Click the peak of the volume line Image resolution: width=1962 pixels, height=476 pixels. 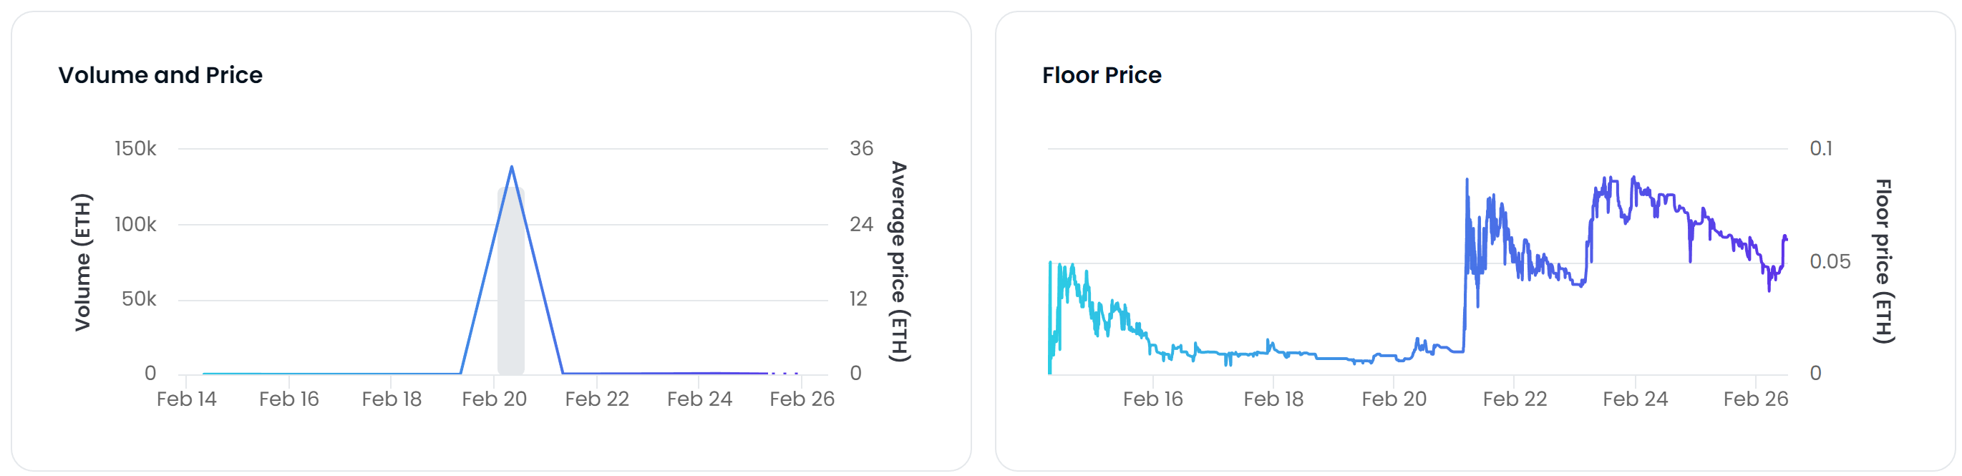pyautogui.click(x=511, y=167)
